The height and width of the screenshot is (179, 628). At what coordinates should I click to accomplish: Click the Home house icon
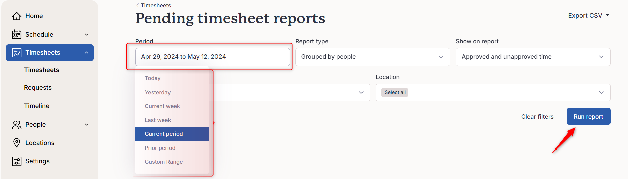(17, 16)
